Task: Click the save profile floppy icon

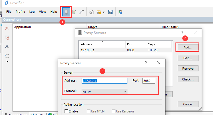Action: tap(110, 12)
